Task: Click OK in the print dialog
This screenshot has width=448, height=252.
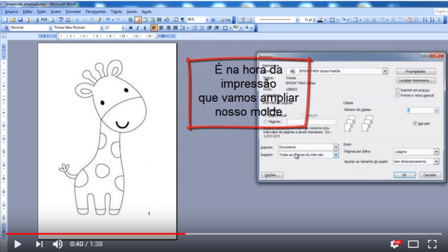Action: 404,175
